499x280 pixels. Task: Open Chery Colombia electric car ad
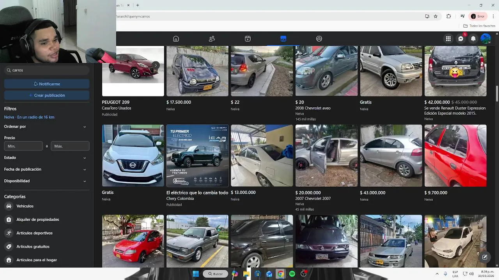pyautogui.click(x=197, y=165)
